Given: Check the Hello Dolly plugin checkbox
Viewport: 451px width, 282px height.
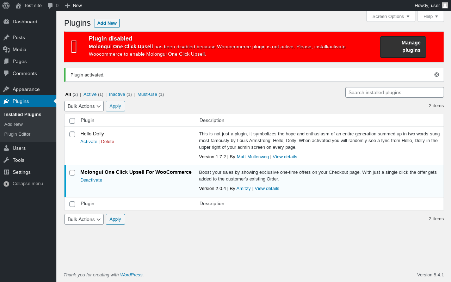Looking at the screenshot, I should coord(72,134).
